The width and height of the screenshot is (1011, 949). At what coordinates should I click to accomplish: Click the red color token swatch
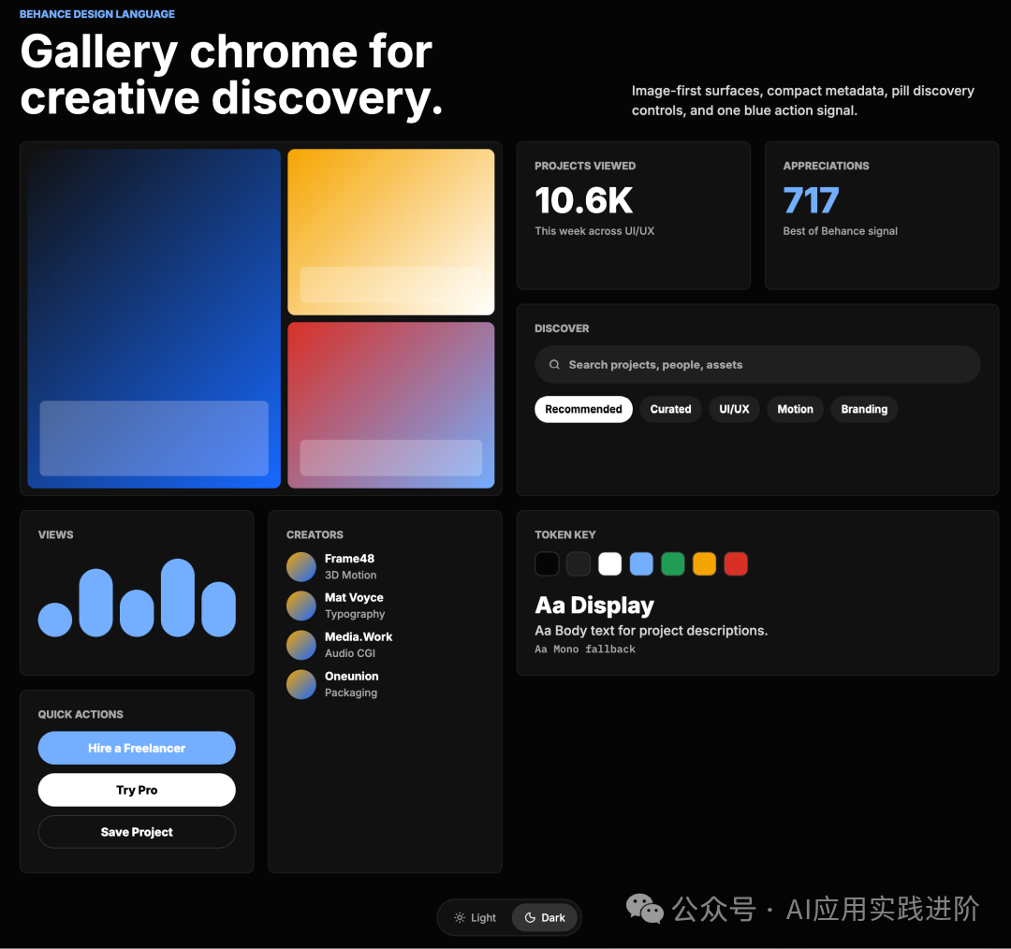(x=736, y=564)
